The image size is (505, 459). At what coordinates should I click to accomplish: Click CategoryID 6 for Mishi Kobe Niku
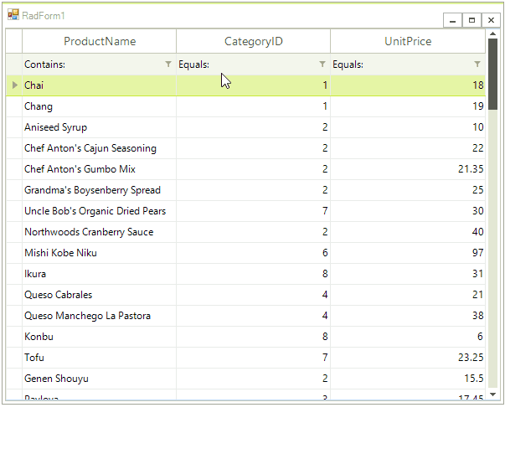253,253
